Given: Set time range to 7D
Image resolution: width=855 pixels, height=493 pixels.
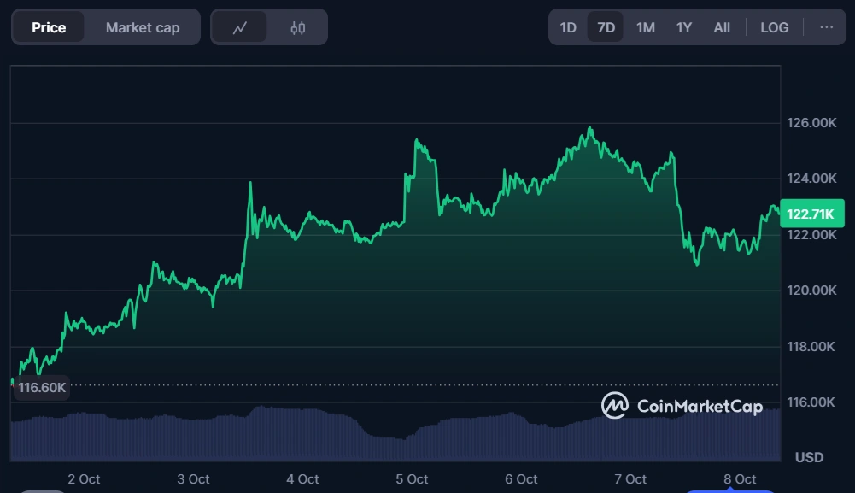Looking at the screenshot, I should point(606,27).
